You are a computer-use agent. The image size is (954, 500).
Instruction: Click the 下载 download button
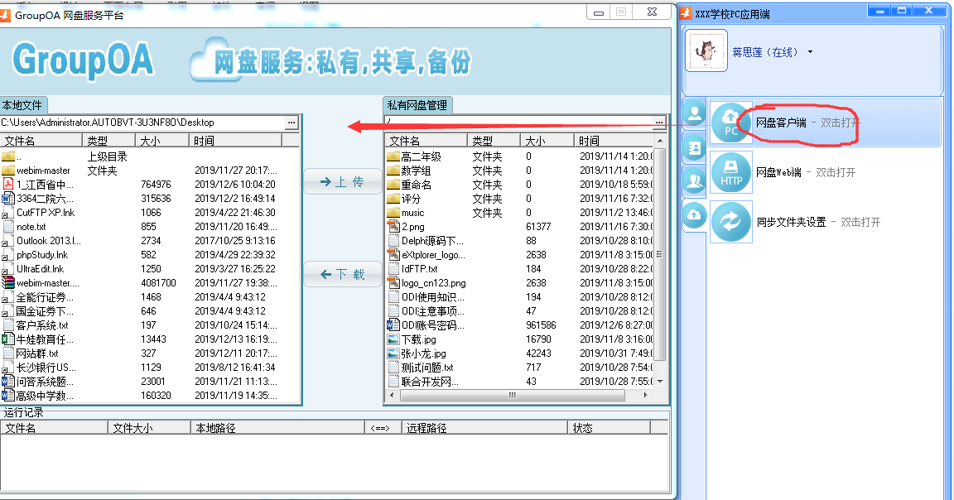[342, 274]
